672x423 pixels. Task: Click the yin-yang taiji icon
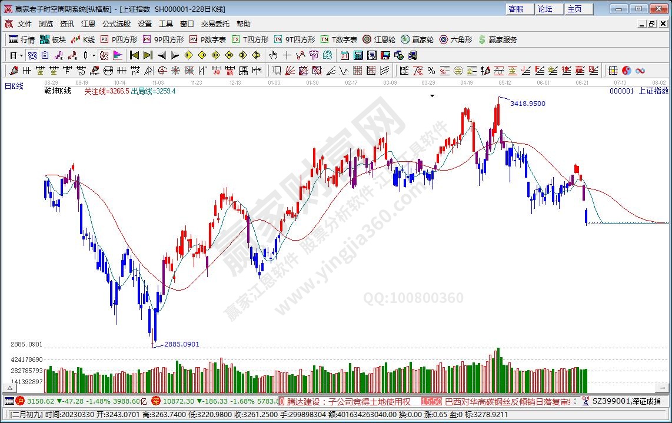[x=626, y=71]
